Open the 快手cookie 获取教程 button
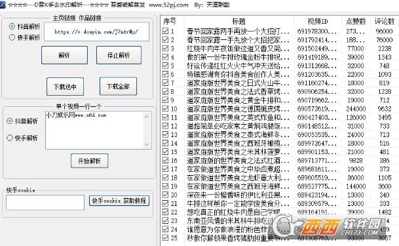Viewport: 399px width, 246px height. point(119,201)
